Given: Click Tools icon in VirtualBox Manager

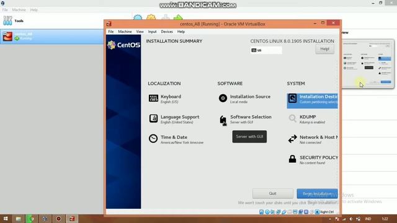Looking at the screenshot, I should pyautogui.click(x=7, y=20).
